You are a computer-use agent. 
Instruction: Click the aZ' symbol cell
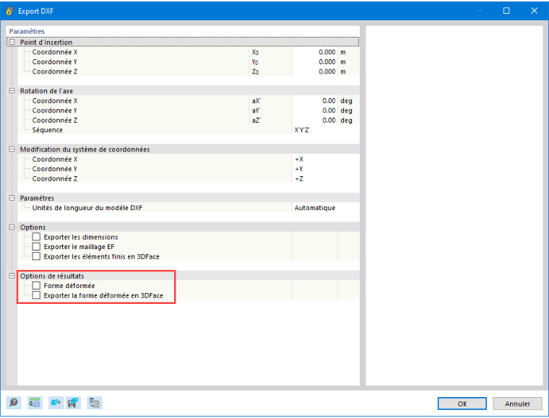tap(271, 120)
